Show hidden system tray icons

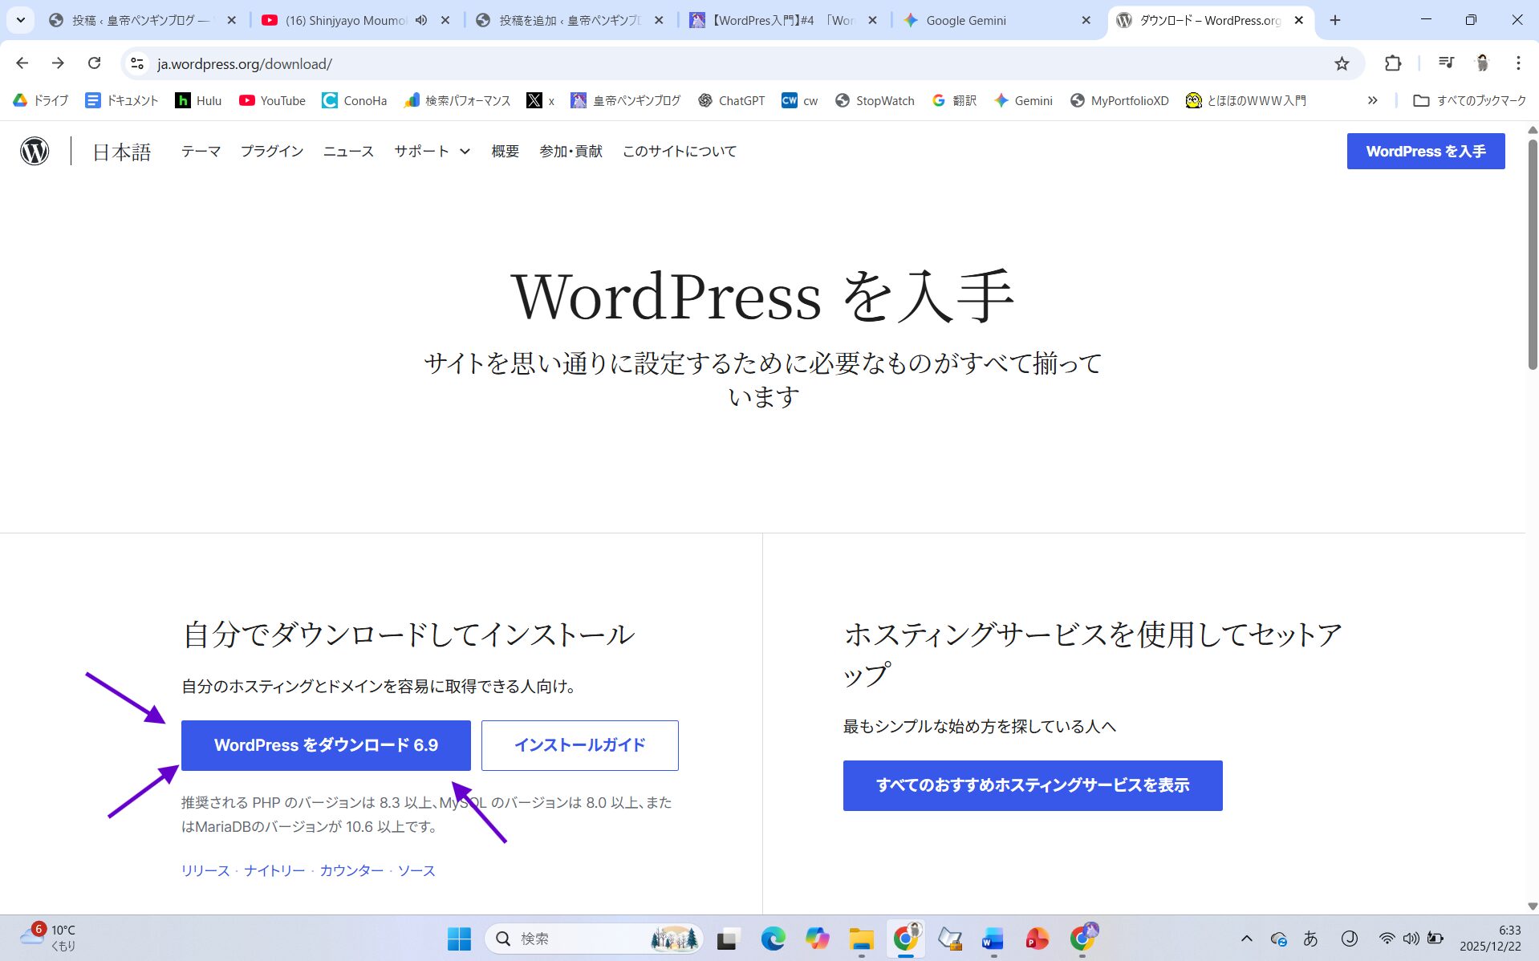point(1246,939)
